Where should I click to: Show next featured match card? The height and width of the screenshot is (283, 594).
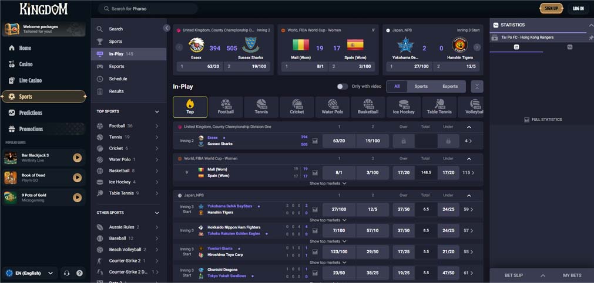pyautogui.click(x=477, y=47)
